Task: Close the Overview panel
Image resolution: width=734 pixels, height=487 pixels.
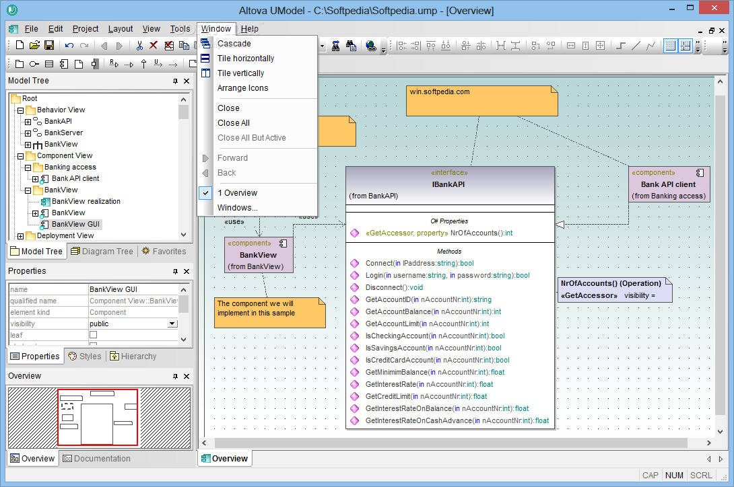Action: [x=187, y=376]
